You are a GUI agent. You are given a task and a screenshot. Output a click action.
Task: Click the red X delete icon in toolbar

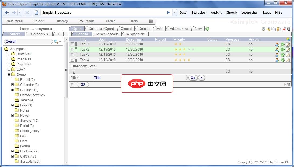click(x=283, y=29)
